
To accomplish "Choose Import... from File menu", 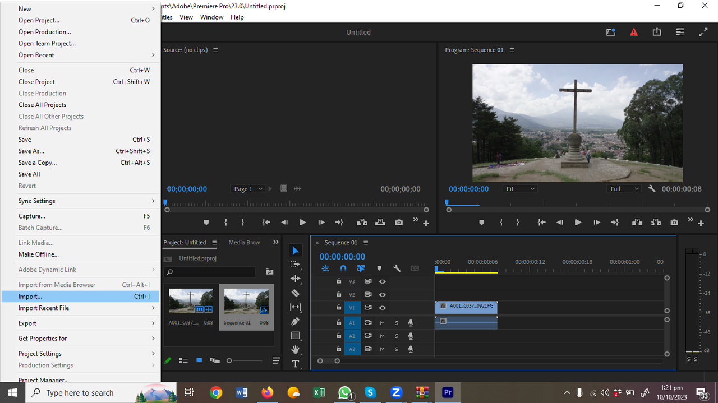I will click(80, 297).
